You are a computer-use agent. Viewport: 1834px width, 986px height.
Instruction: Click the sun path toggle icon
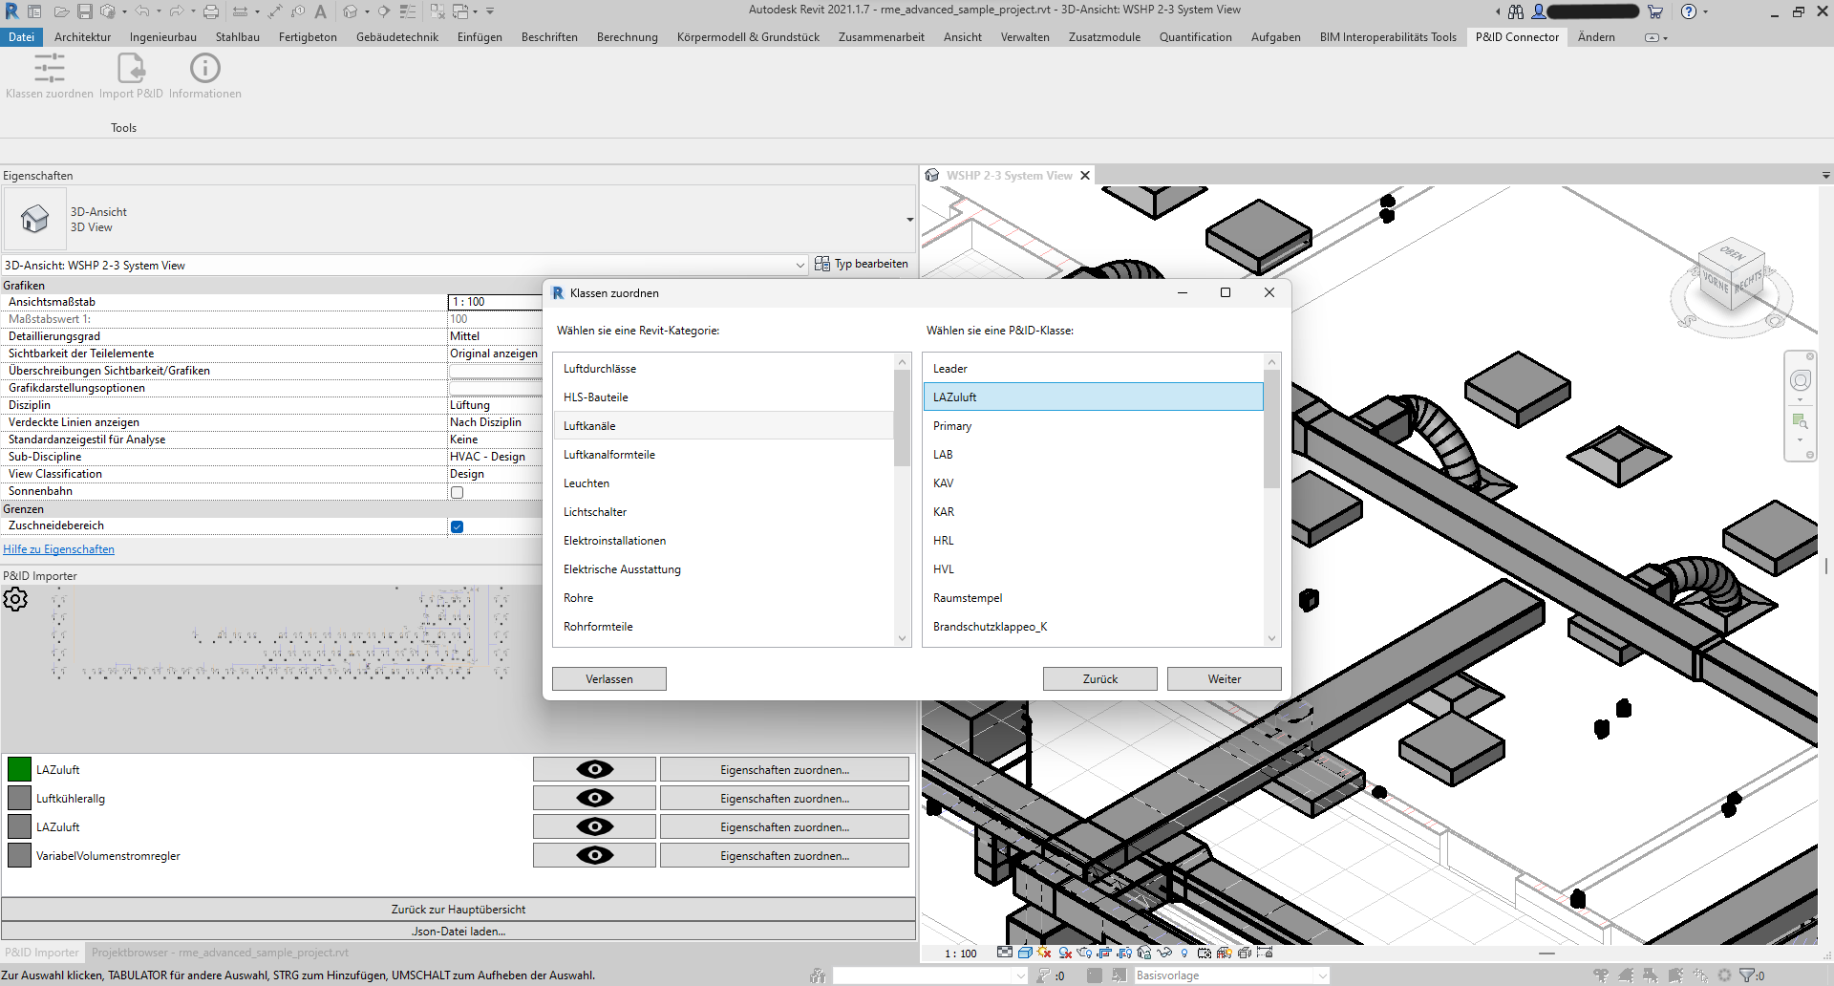point(1043,953)
